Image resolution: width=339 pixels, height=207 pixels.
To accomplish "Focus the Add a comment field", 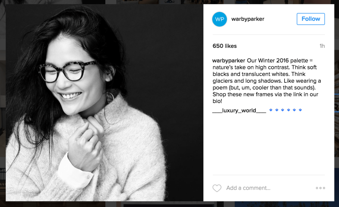I will point(248,188).
